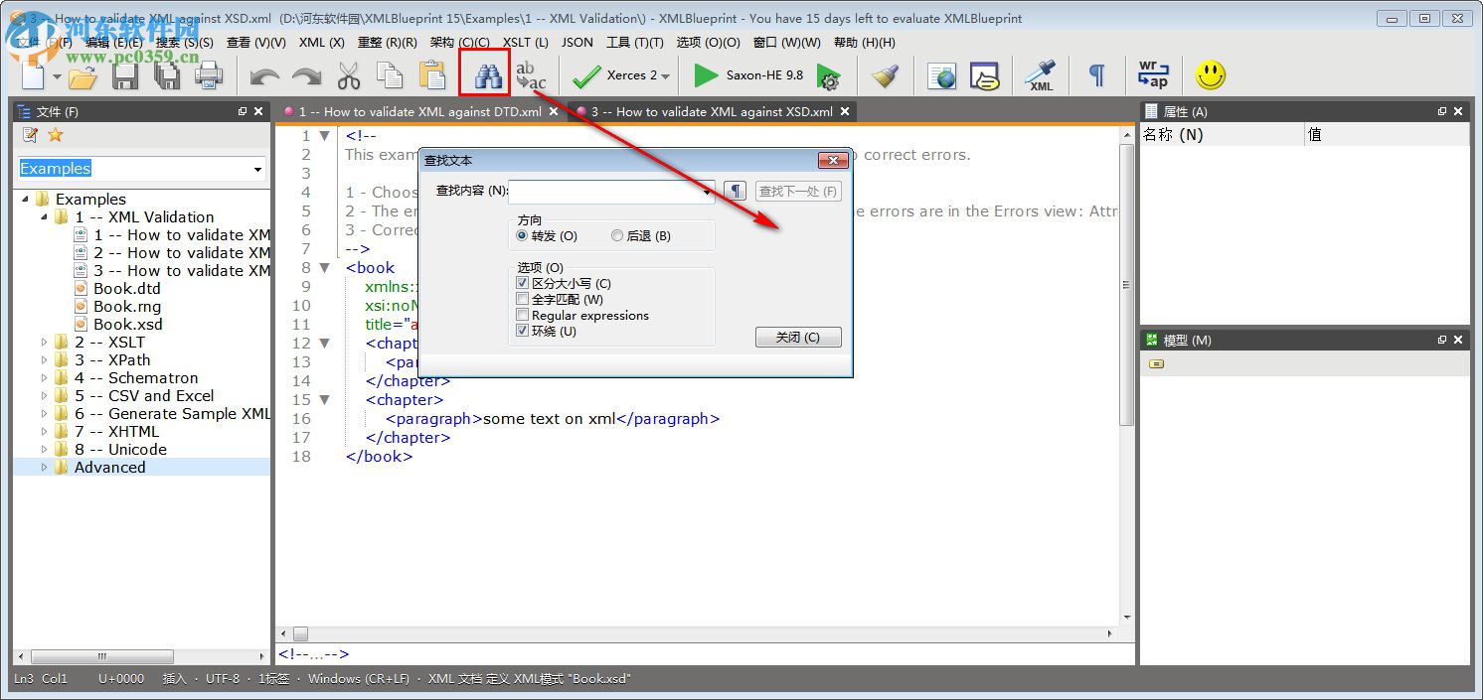Open the Find Text tool (binoculars icon)
Image resolution: width=1483 pixels, height=700 pixels.
click(x=484, y=74)
